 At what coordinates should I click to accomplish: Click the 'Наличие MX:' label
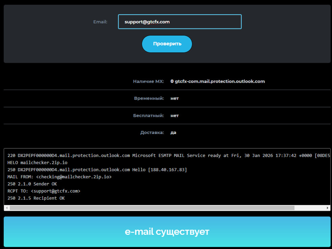[x=148, y=82]
